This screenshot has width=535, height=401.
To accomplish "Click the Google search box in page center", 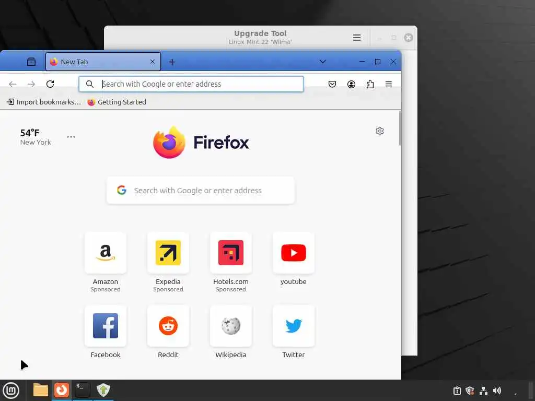I will (201, 190).
